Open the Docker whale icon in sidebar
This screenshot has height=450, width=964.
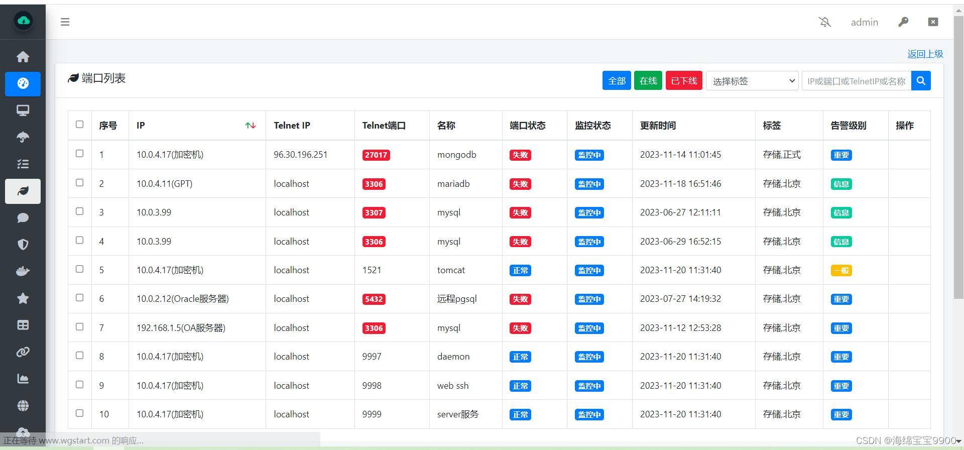(23, 272)
